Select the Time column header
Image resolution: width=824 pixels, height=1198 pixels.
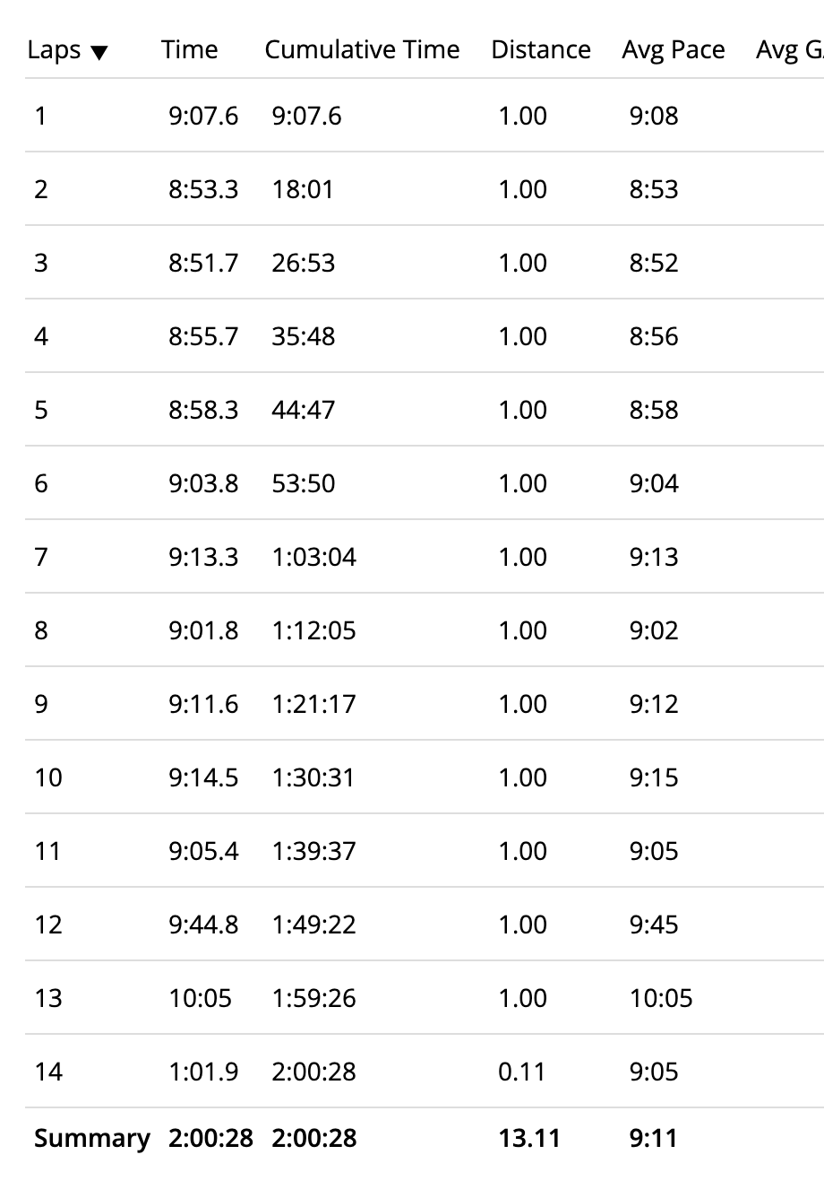coord(190,49)
